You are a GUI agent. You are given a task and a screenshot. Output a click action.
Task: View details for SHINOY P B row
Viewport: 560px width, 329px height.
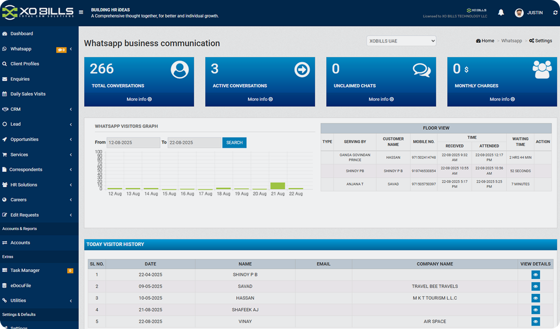point(535,275)
